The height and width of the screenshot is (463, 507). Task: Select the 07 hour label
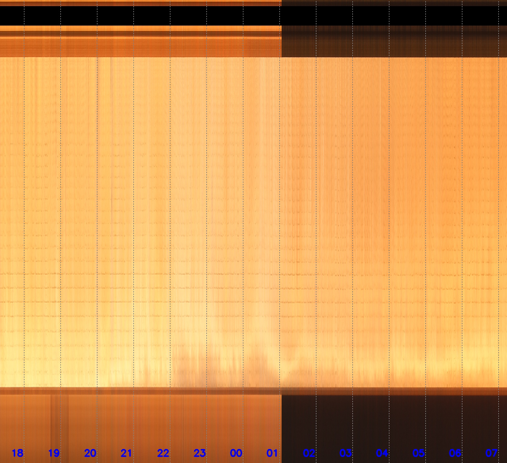tap(491, 453)
